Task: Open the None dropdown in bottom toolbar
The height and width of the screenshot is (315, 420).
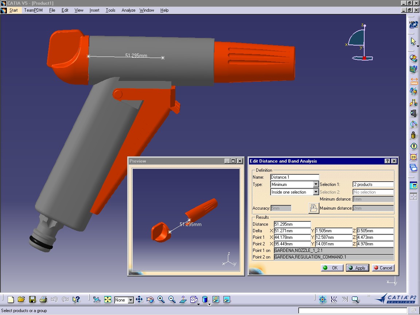Action: (x=131, y=300)
